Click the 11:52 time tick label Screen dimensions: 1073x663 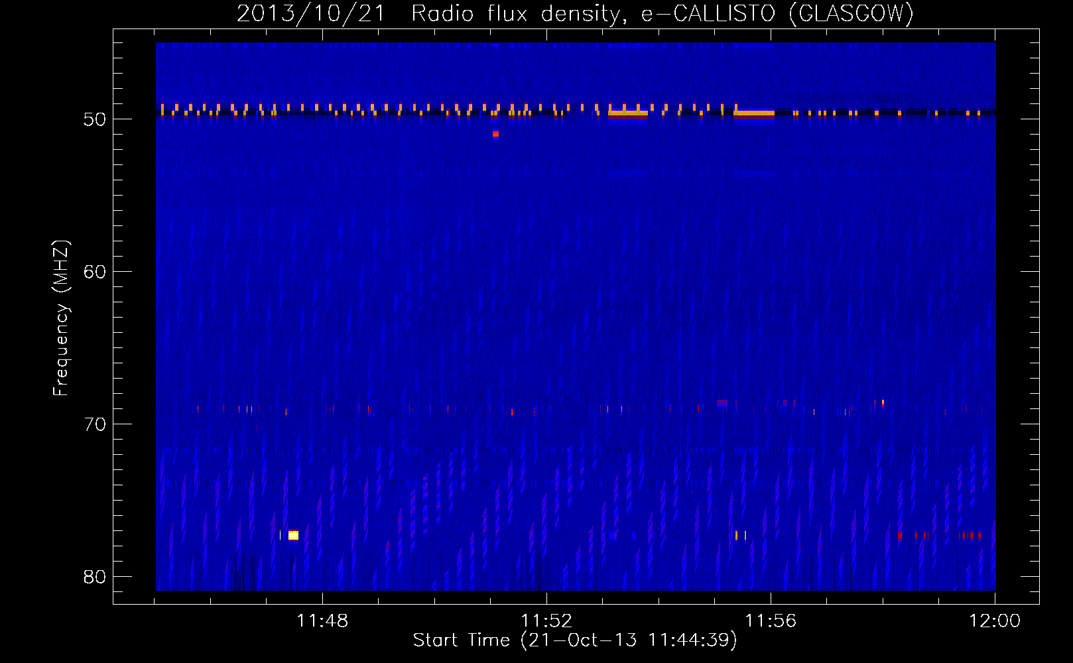tap(546, 621)
